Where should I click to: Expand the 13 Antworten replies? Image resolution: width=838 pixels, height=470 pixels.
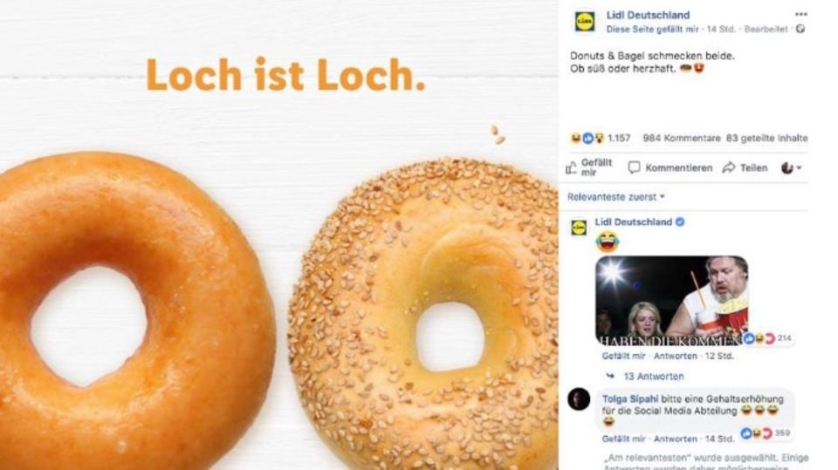654,377
